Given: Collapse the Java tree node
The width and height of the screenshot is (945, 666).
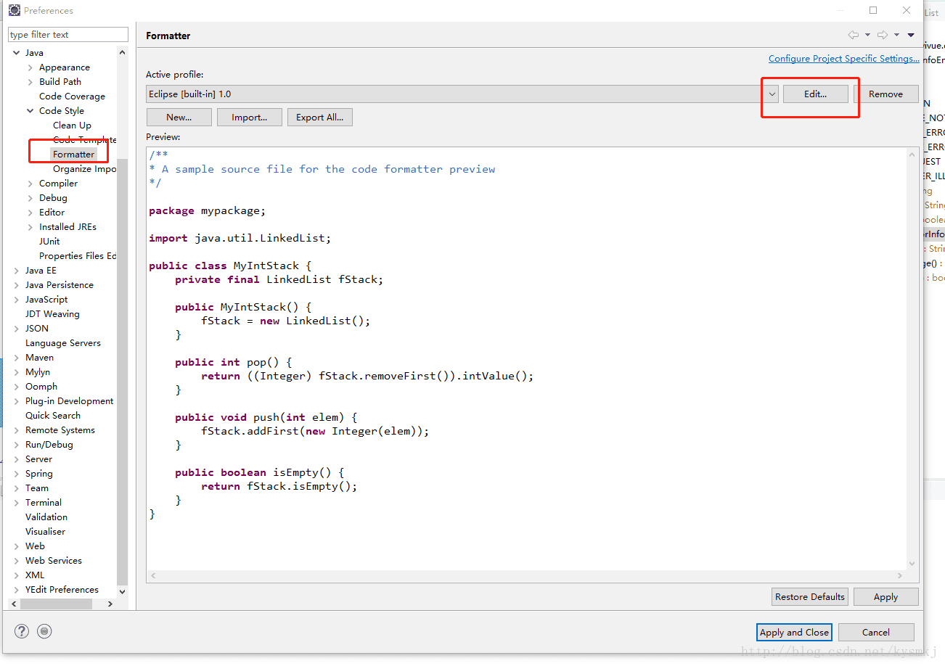Looking at the screenshot, I should (x=17, y=53).
